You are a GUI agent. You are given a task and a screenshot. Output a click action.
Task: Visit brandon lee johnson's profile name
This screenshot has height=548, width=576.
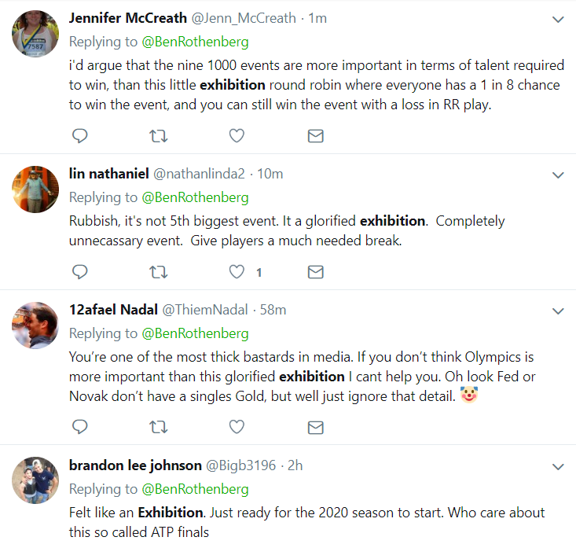coord(134,465)
